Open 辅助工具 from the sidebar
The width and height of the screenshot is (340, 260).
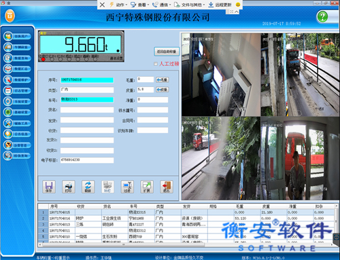tap(17, 123)
